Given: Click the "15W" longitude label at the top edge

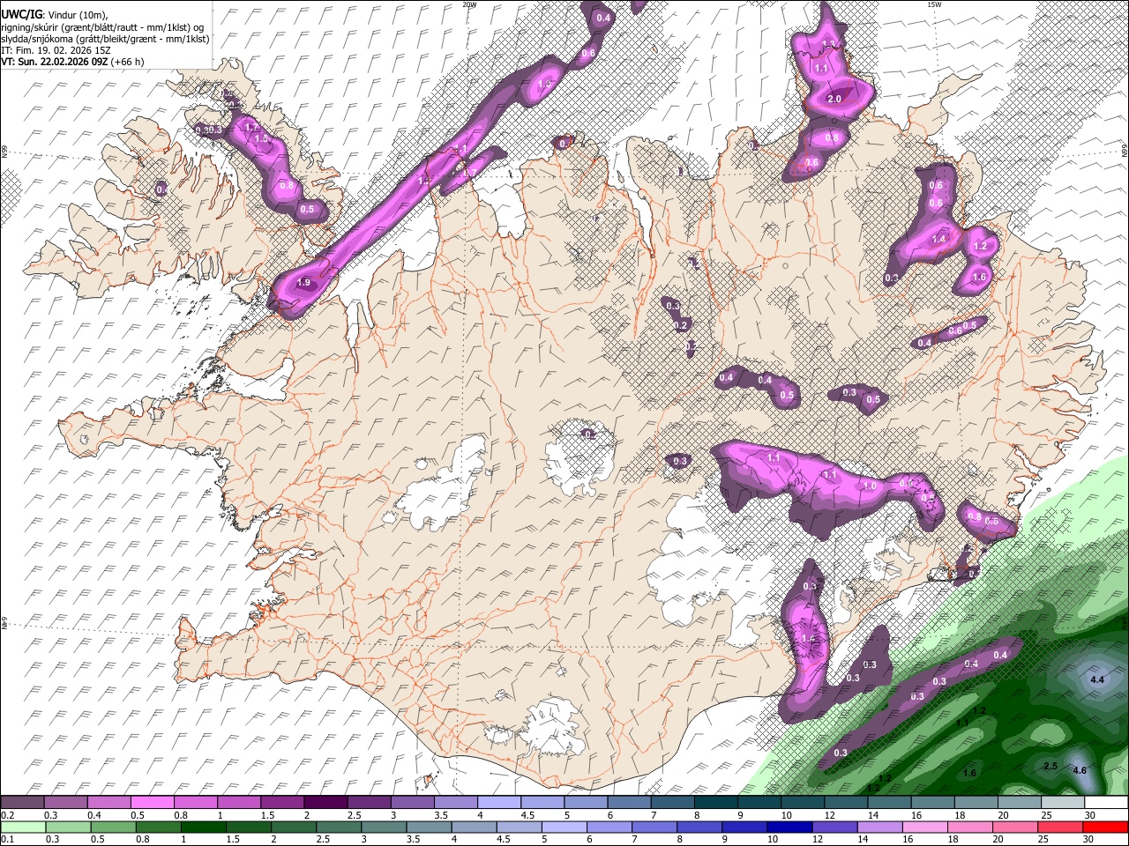Looking at the screenshot, I should [x=934, y=4].
